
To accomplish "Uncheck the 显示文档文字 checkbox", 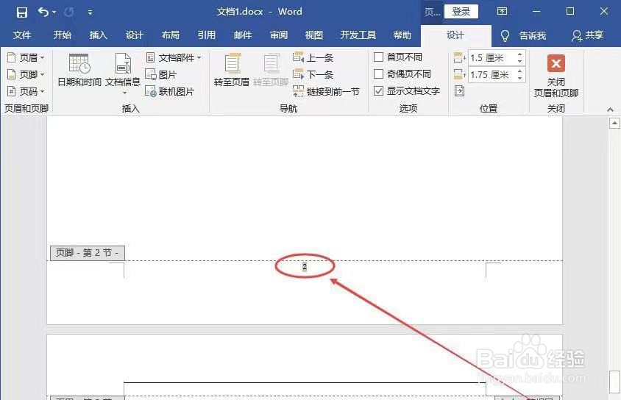I will (x=379, y=91).
